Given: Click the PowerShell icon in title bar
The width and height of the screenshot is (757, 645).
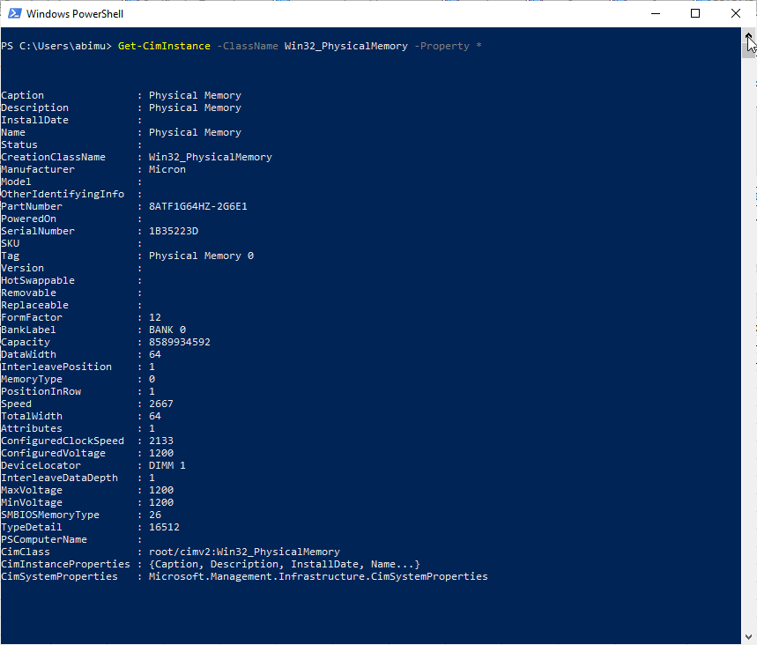Looking at the screenshot, I should point(12,13).
